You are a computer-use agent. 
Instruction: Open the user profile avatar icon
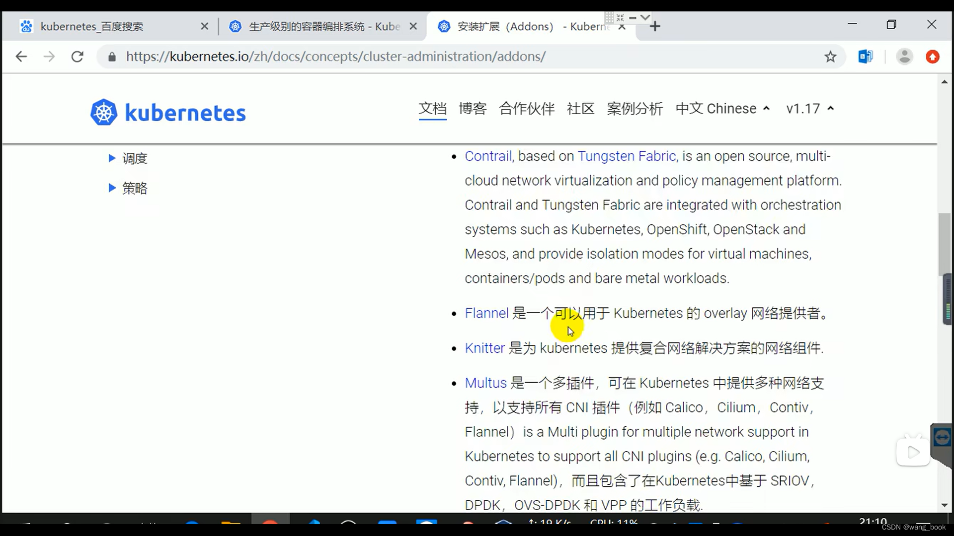904,57
